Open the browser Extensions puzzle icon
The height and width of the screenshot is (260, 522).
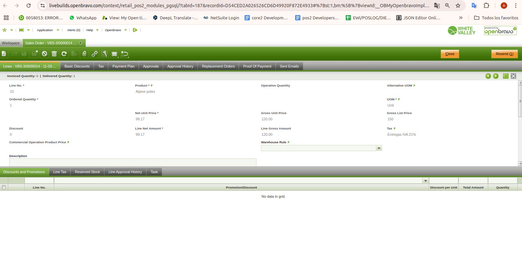coord(487,6)
